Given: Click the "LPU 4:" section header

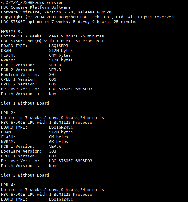Looking at the screenshot, I should tap(8, 185).
